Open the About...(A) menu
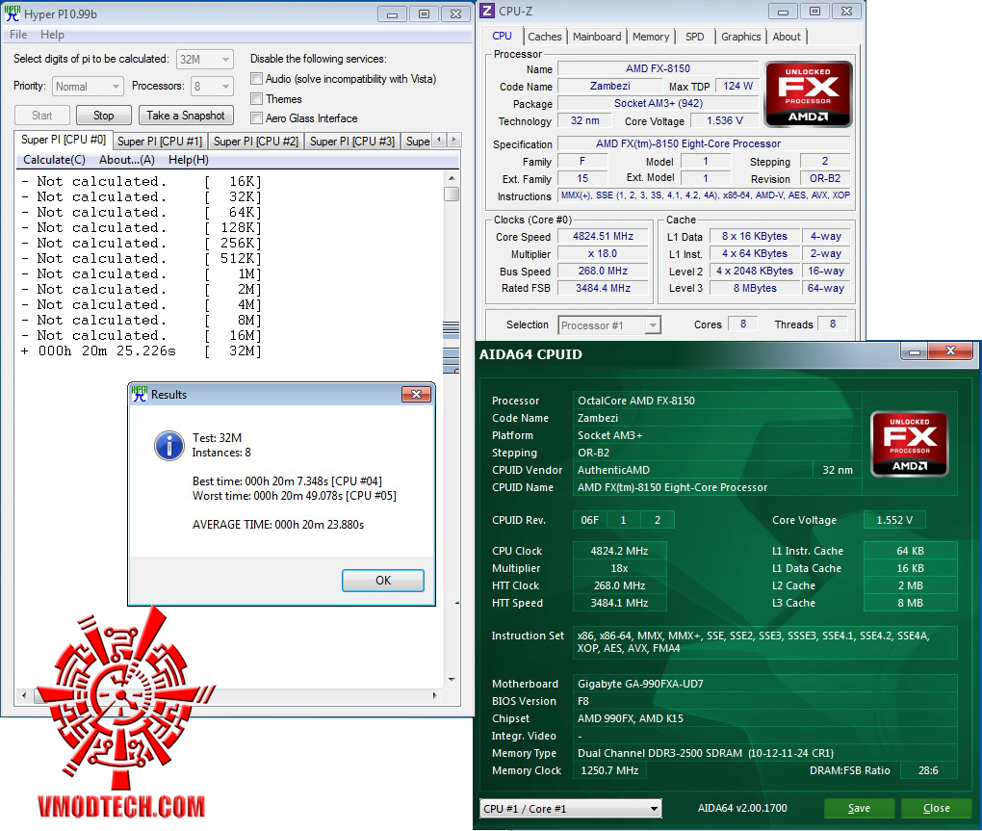The height and width of the screenshot is (831, 982). click(126, 160)
